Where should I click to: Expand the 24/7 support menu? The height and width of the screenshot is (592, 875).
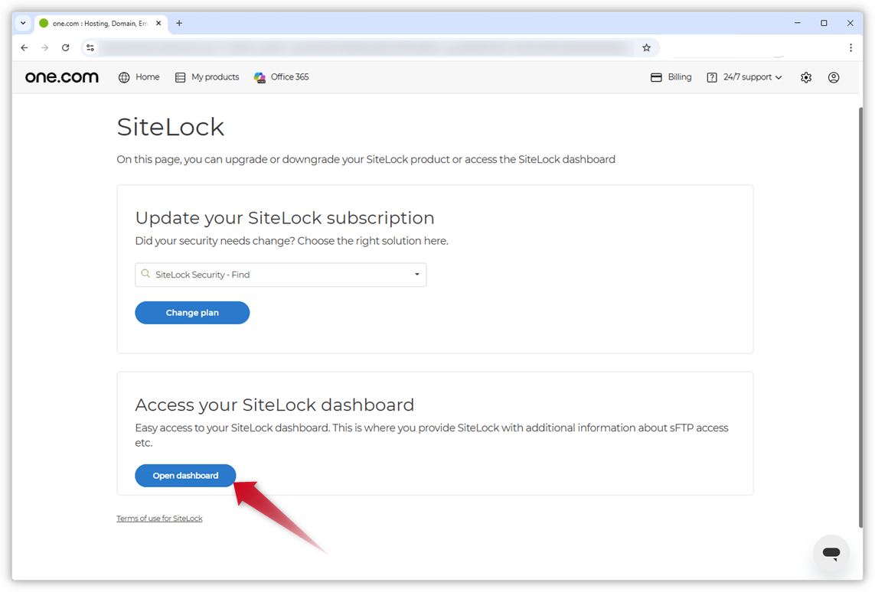[x=743, y=76]
